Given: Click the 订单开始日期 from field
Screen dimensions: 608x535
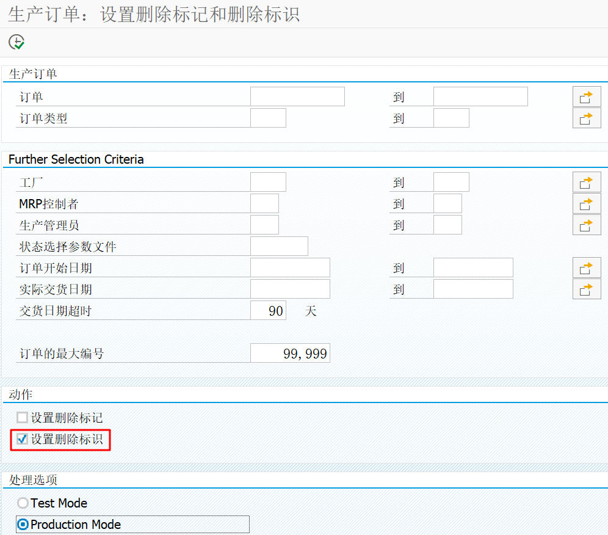Looking at the screenshot, I should pyautogui.click(x=289, y=267).
